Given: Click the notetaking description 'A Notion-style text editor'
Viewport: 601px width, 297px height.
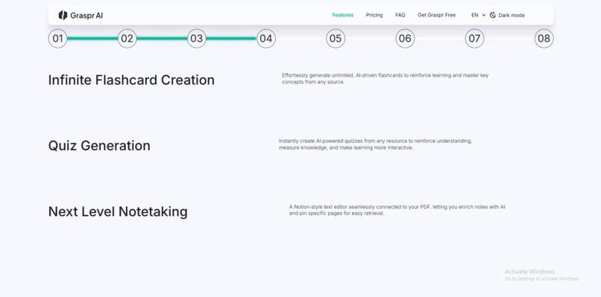Looking at the screenshot, I should tap(397, 210).
